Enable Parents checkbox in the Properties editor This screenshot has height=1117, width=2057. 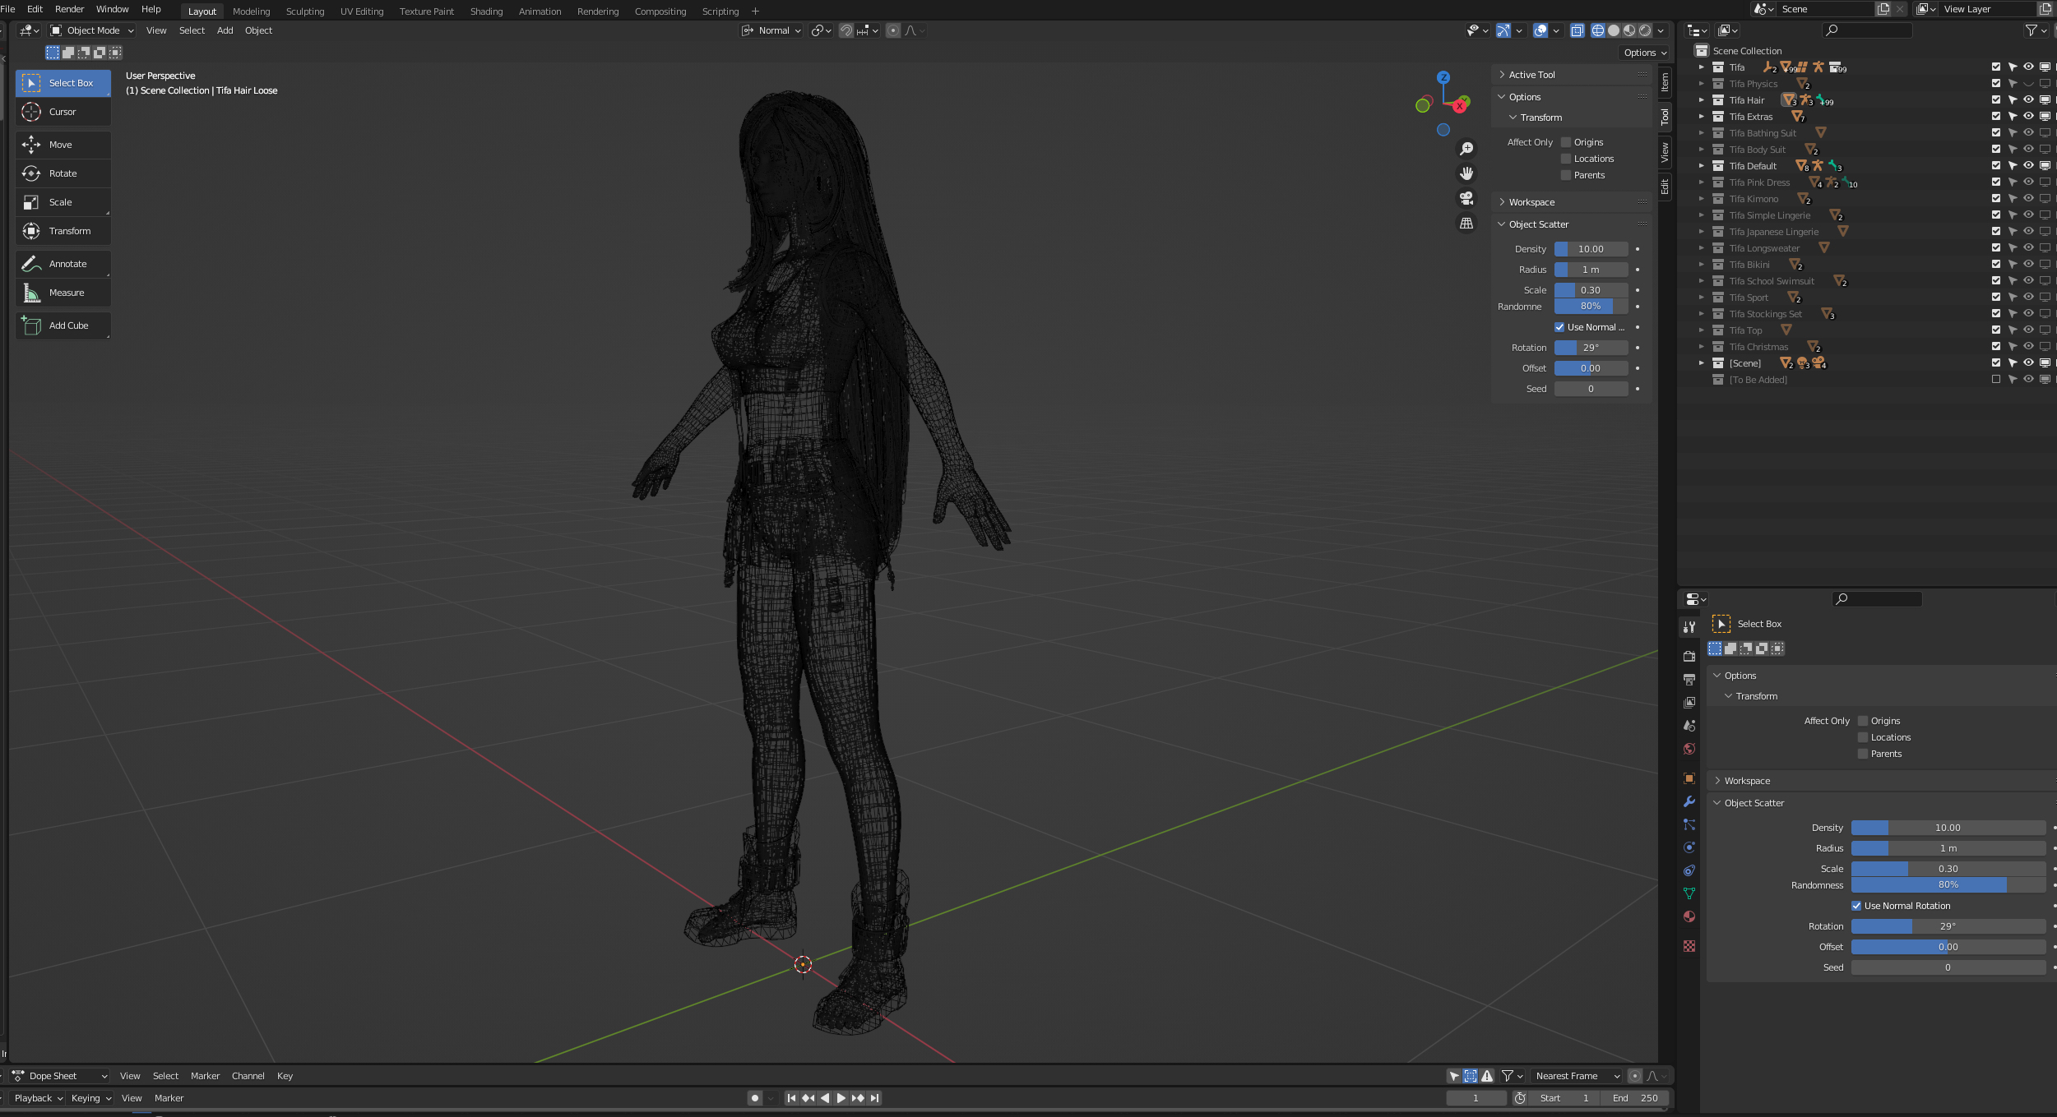(1863, 754)
